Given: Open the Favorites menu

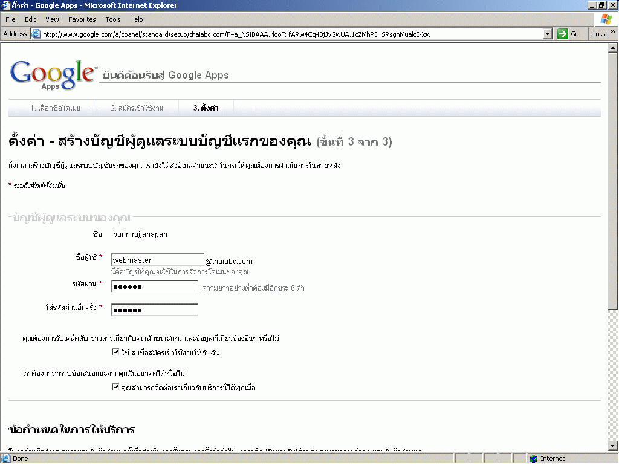Looking at the screenshot, I should (x=82, y=19).
